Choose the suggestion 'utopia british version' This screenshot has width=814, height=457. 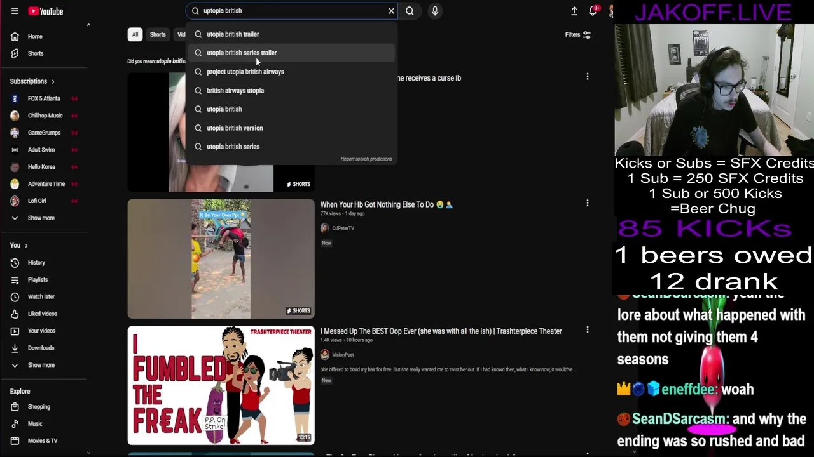click(291, 128)
